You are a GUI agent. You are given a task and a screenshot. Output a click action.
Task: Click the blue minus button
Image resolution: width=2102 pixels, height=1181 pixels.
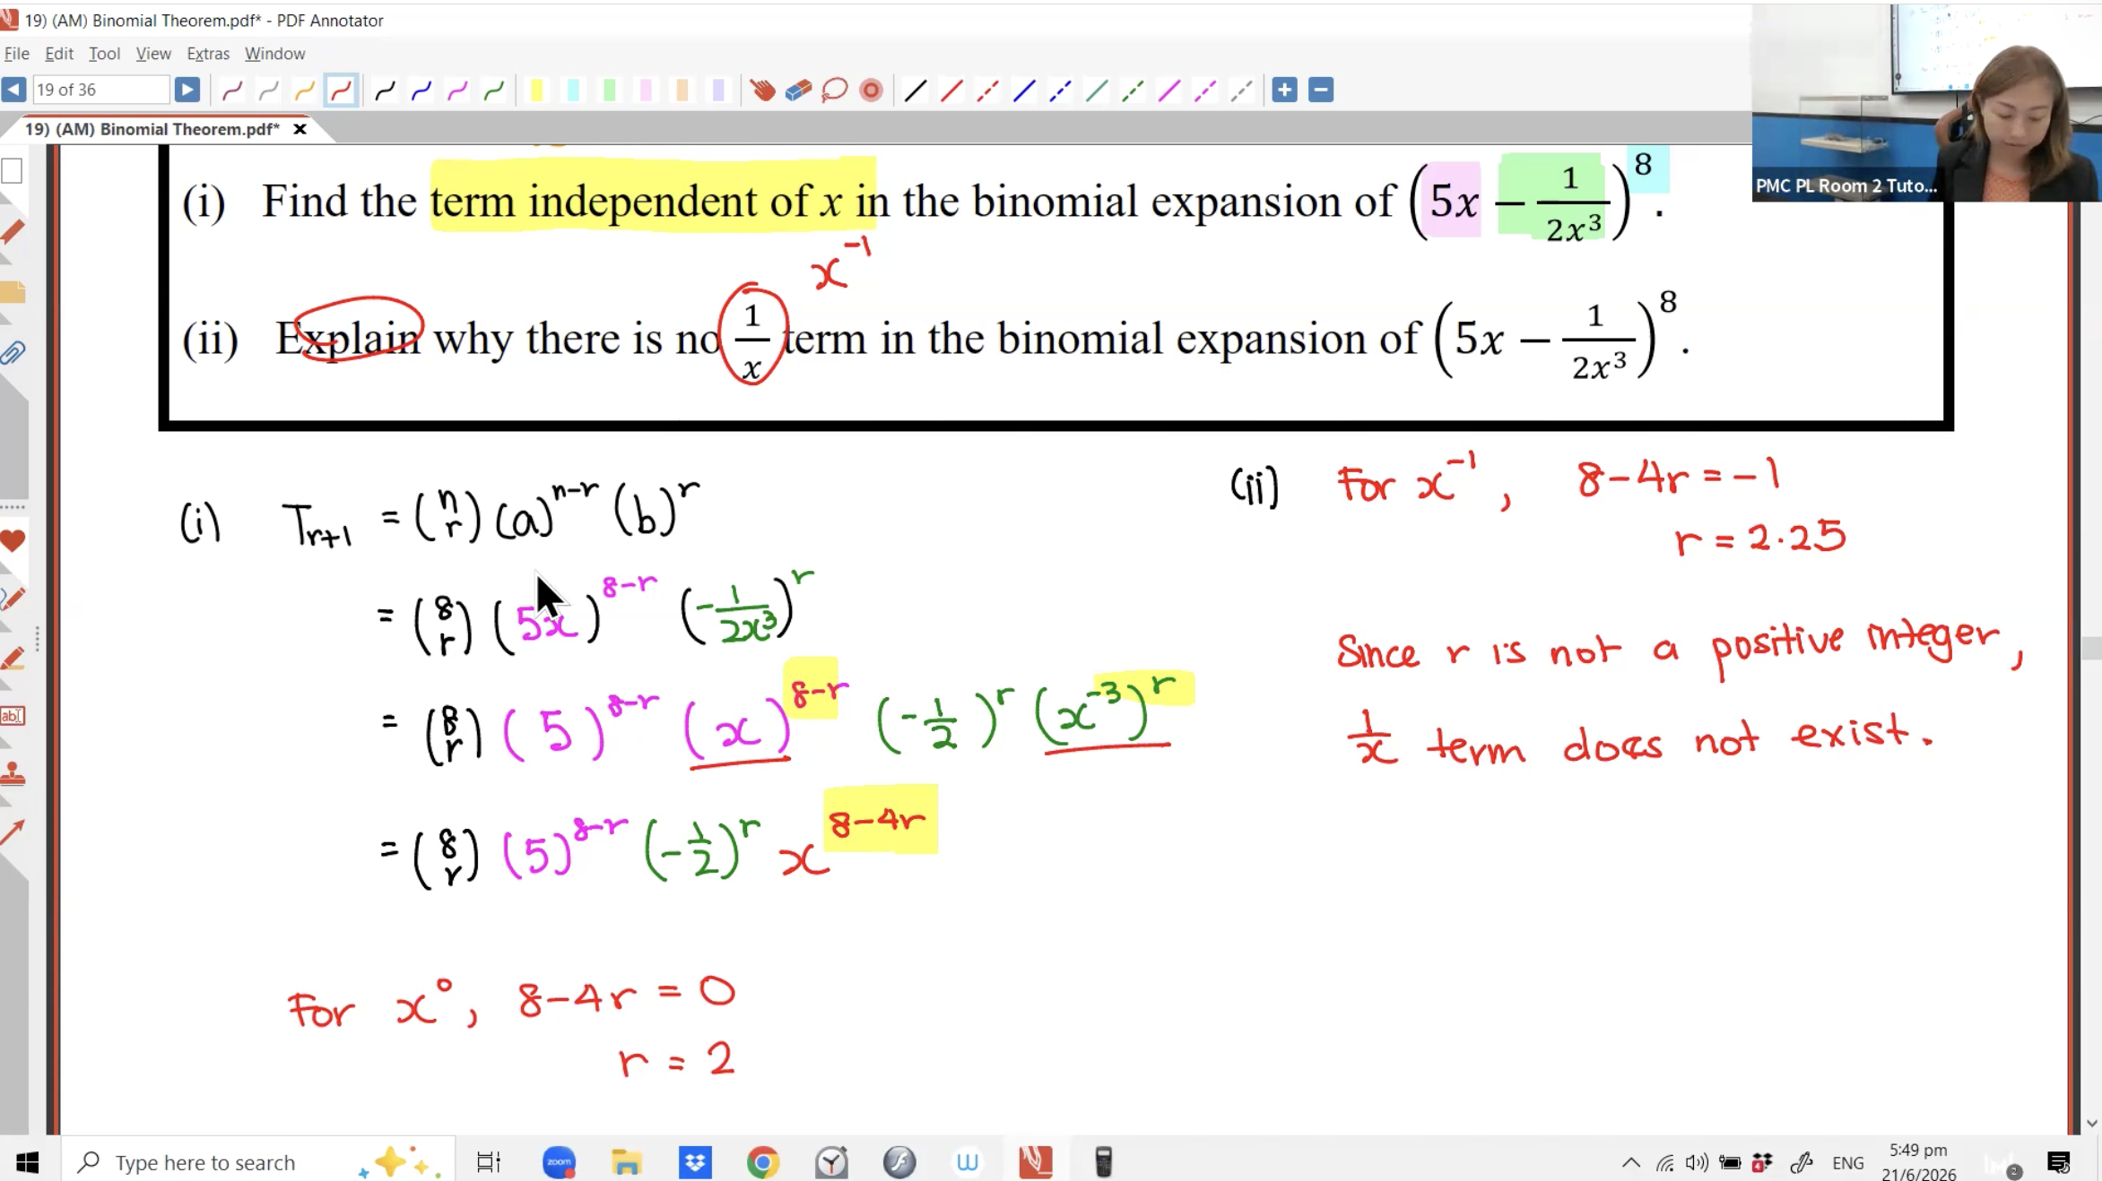pyautogui.click(x=1321, y=90)
